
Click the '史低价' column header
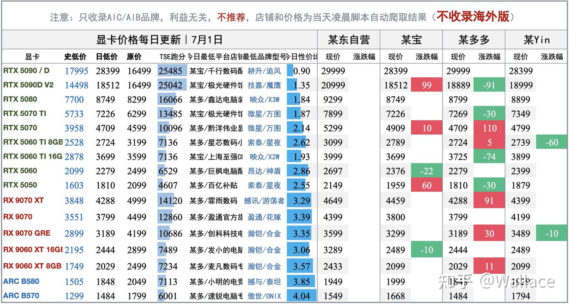(x=75, y=57)
